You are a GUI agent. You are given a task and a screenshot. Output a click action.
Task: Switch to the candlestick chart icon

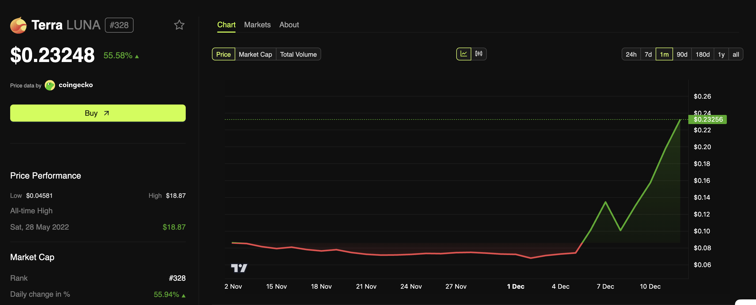coord(478,54)
